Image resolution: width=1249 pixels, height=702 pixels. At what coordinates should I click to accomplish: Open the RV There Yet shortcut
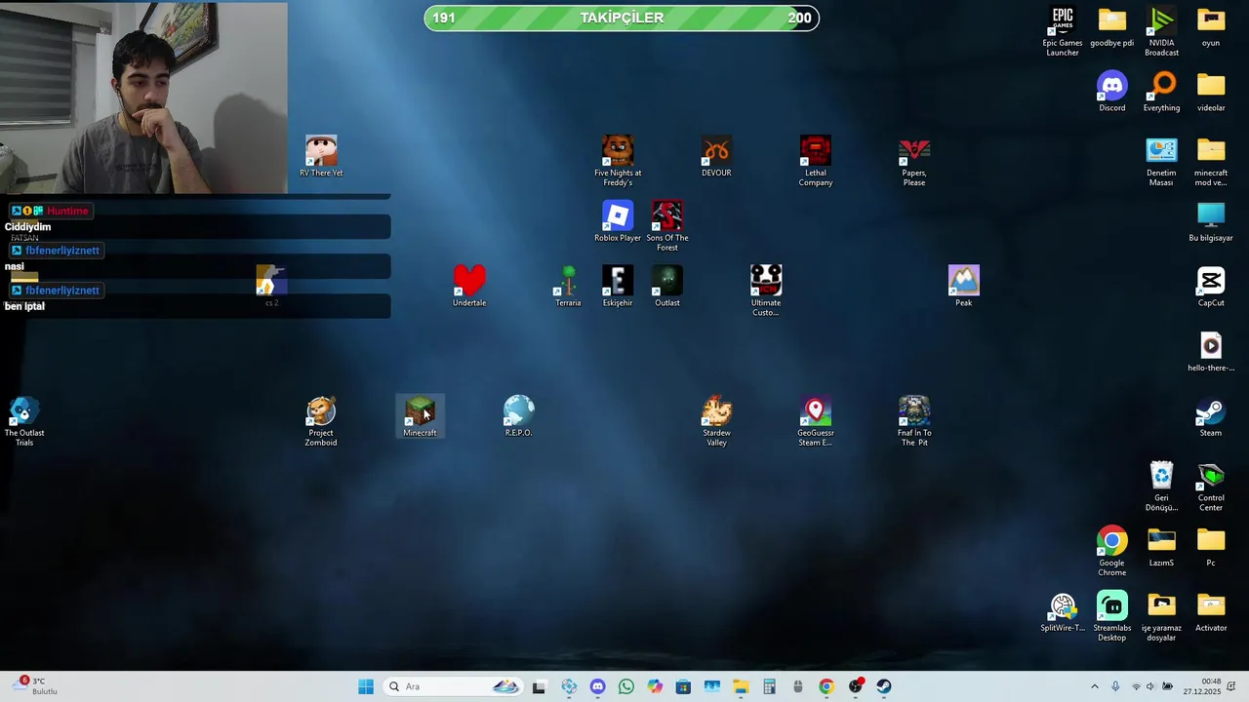tap(321, 157)
